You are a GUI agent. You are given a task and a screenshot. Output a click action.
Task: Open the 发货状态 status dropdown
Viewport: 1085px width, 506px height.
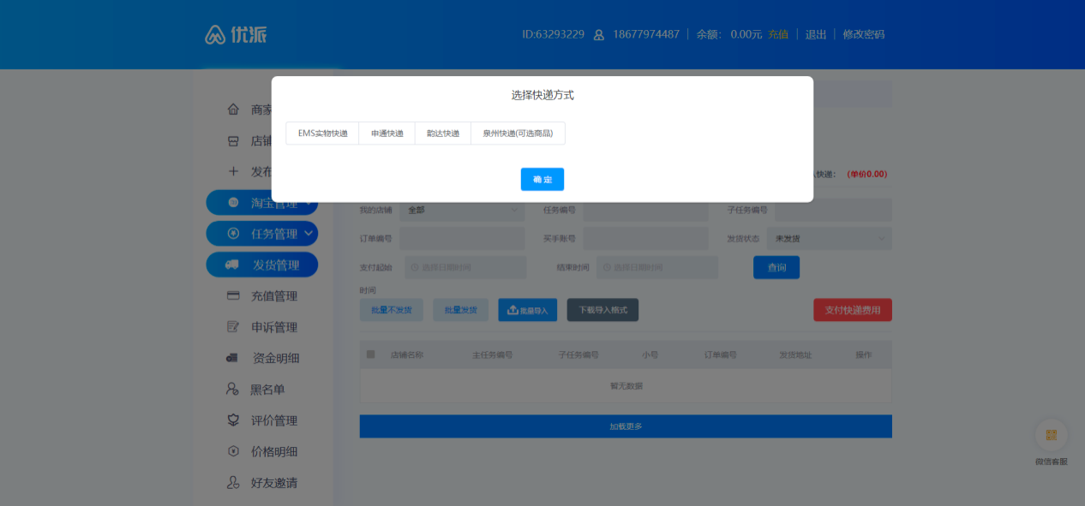click(x=829, y=238)
